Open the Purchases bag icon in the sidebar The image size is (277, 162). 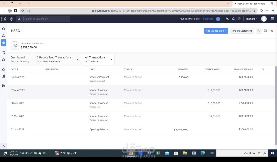[x=4, y=59]
